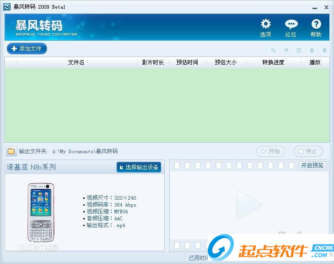334x264 pixels.
Task: Open the 选项 settings gear icon
Action: coord(266,28)
